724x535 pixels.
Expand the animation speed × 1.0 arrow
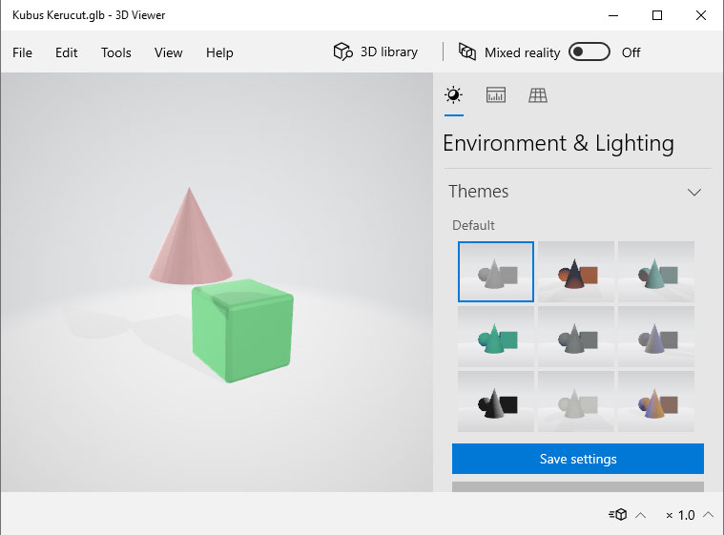[709, 514]
